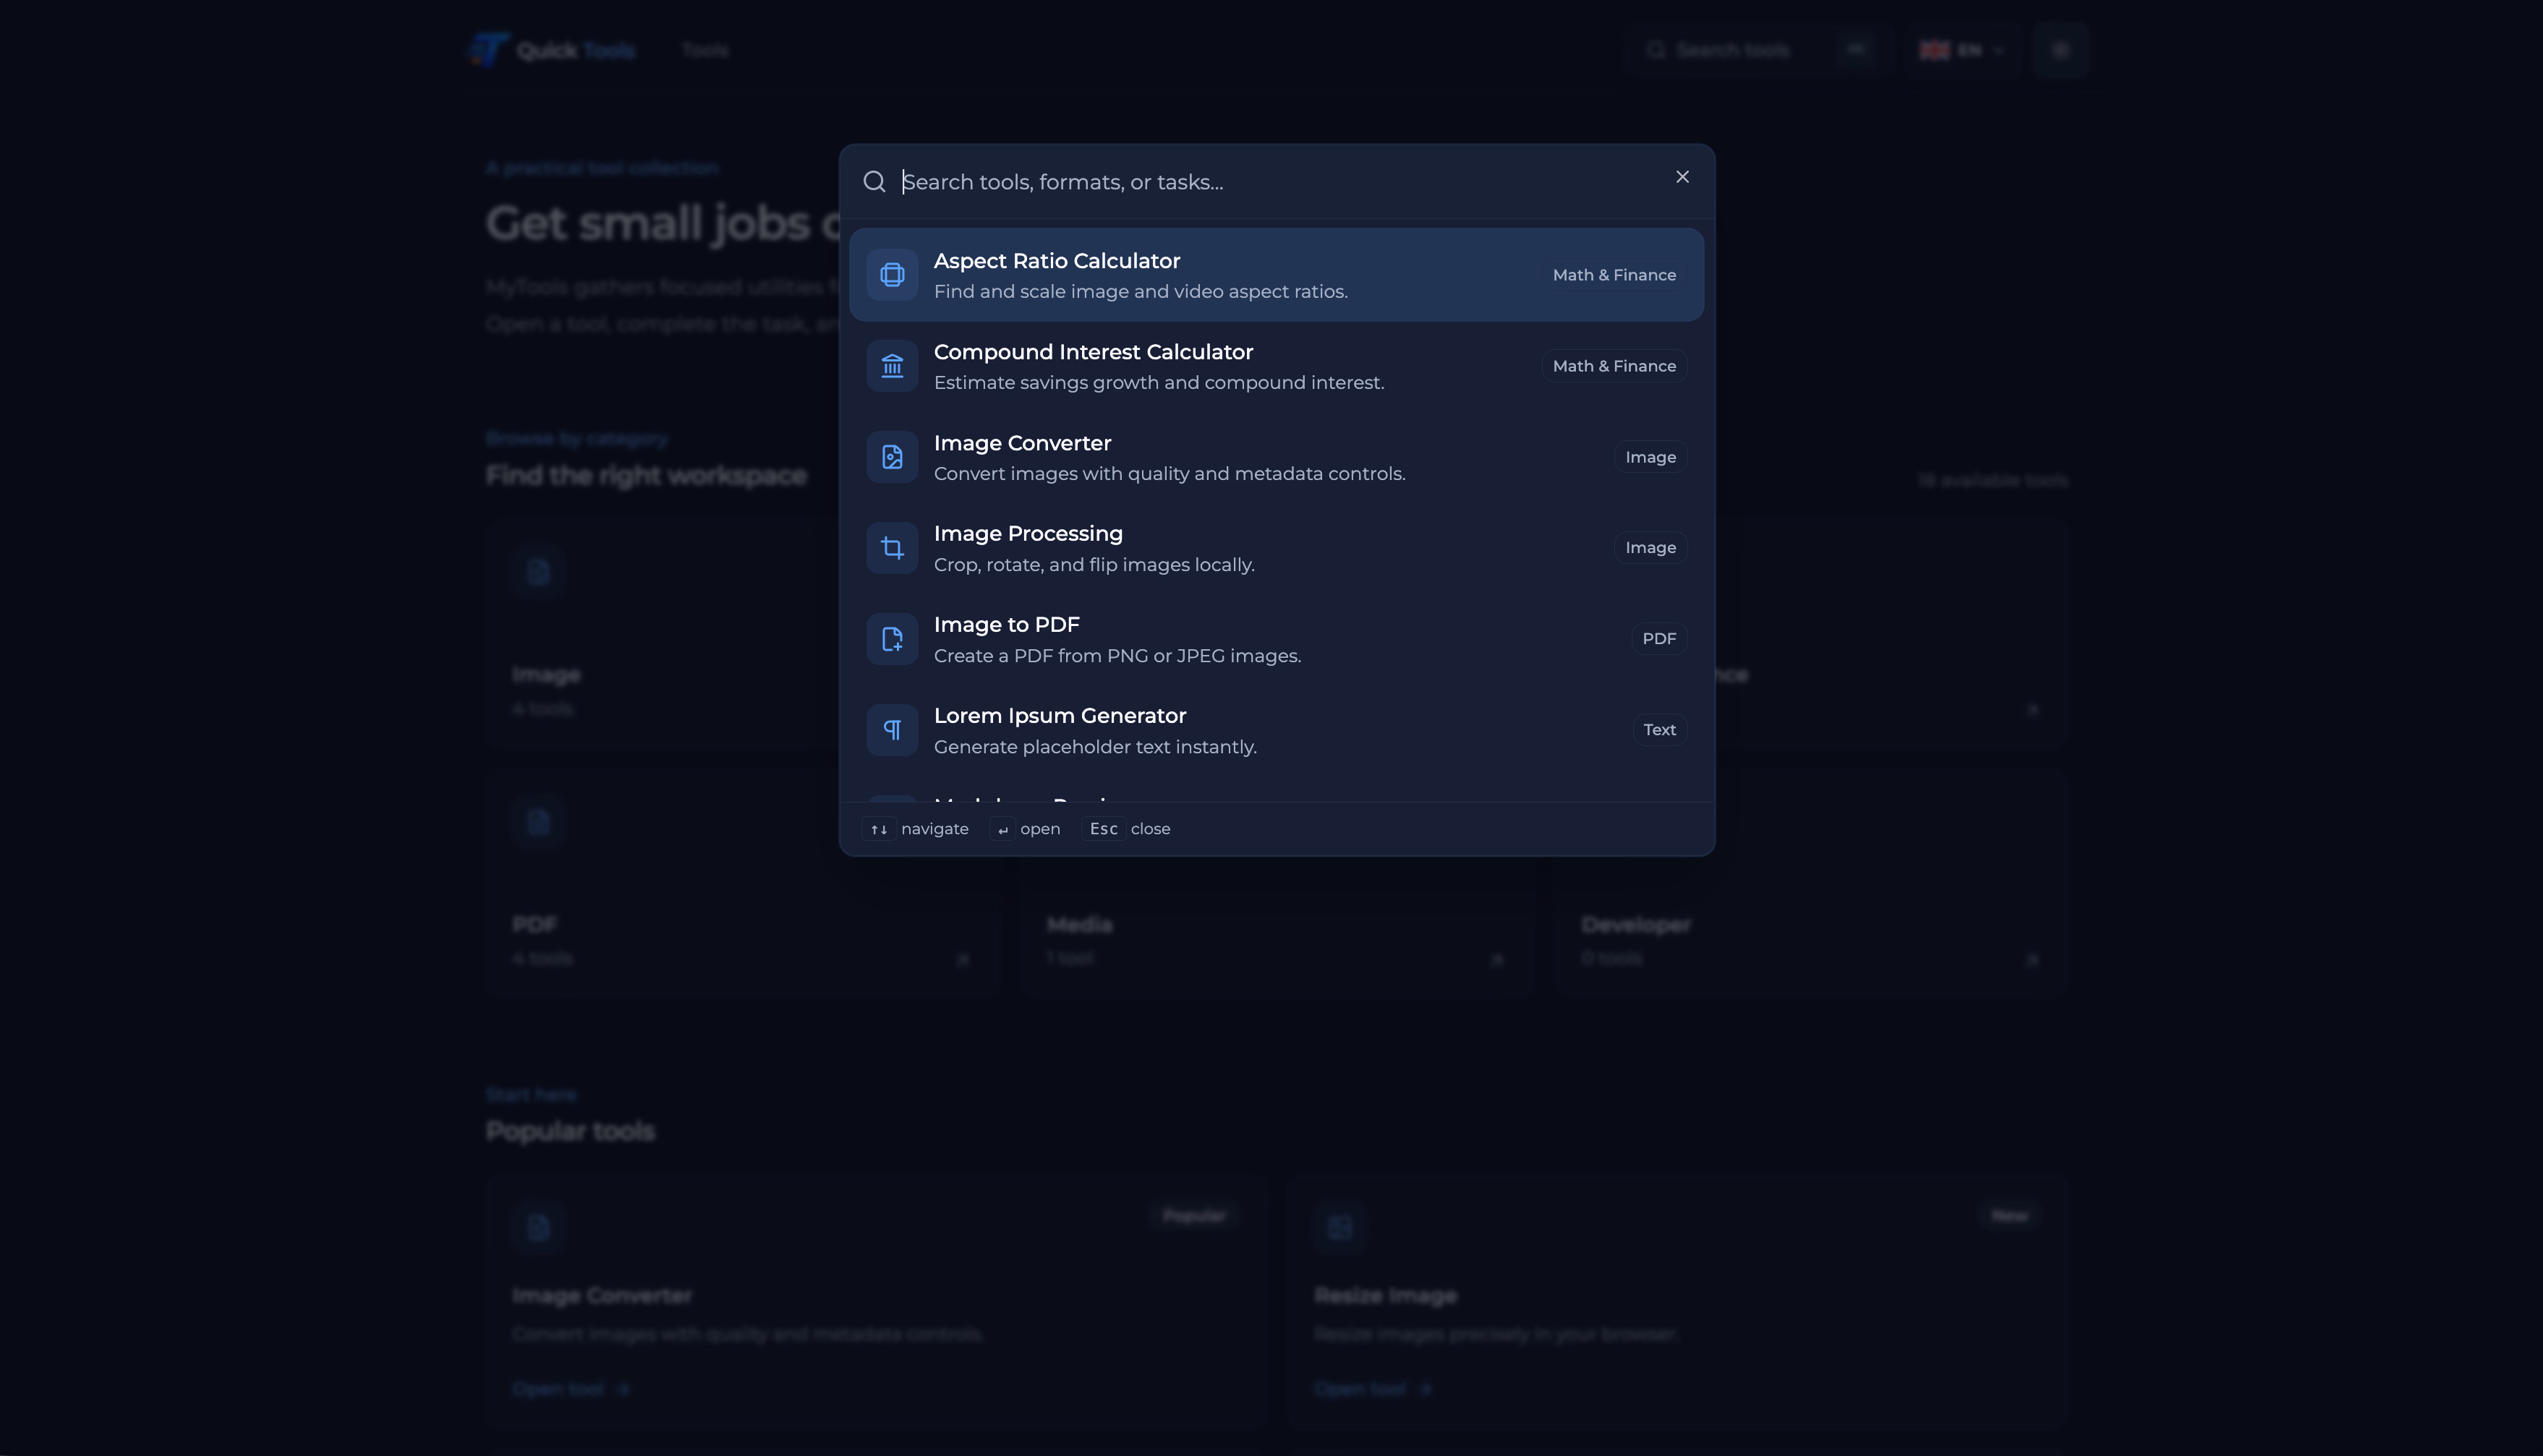Click the 'Resize Image' title in Popular tools

coord(1386,1296)
